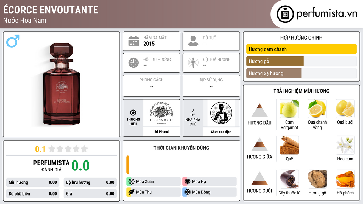Image resolution: width=363 pixels, height=204 pixels.
Task: Click the Cam Bergamot note image
Action: 289,108
